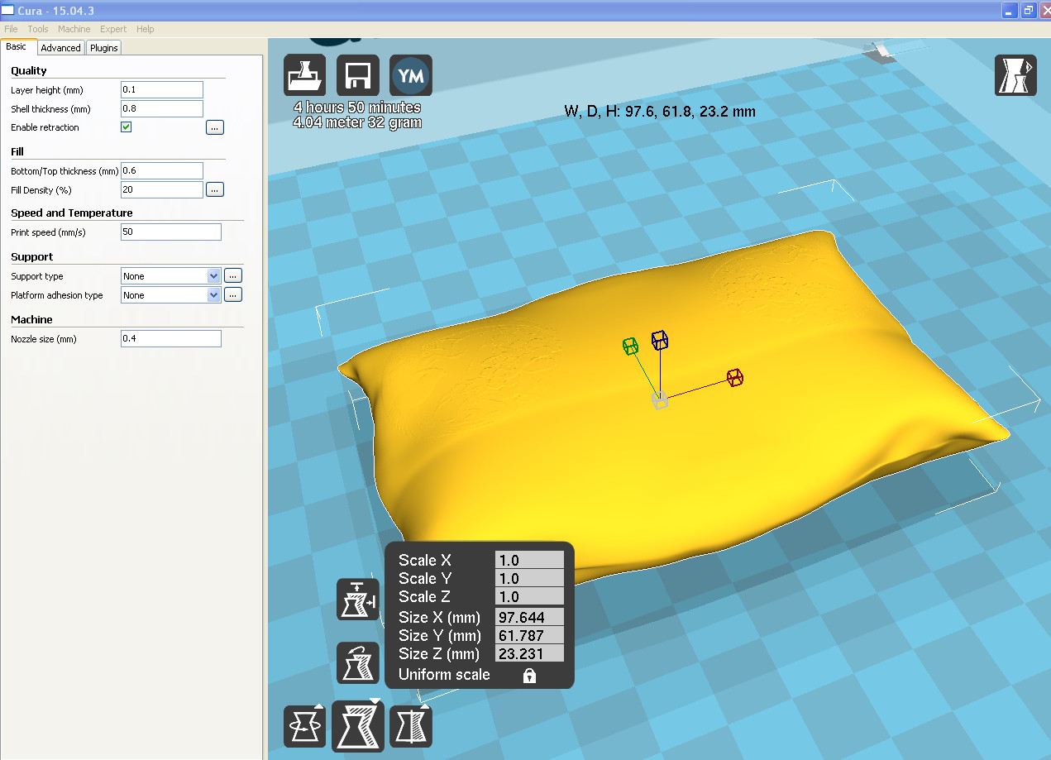
Task: Click the grey center scale handle cube
Action: [x=659, y=401]
